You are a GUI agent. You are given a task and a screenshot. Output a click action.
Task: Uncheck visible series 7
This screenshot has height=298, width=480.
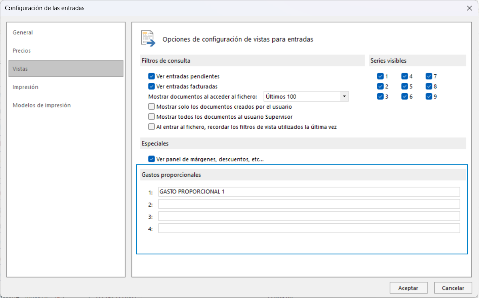pyautogui.click(x=429, y=76)
